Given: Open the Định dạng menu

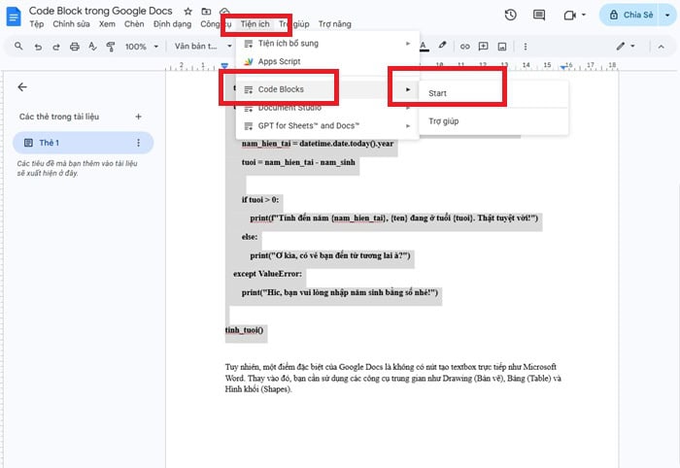Looking at the screenshot, I should pyautogui.click(x=172, y=24).
